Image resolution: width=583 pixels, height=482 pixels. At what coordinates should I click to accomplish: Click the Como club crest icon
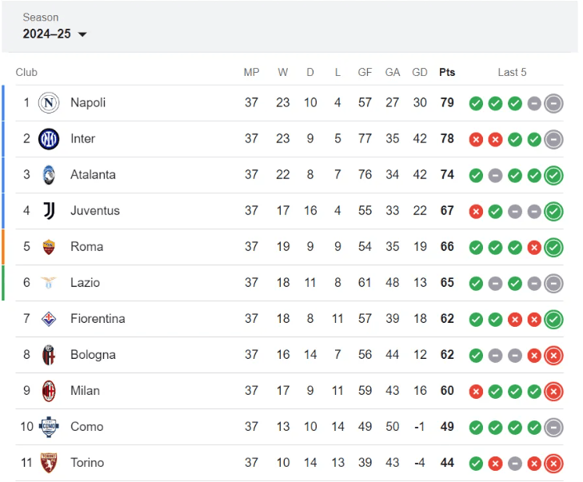point(50,426)
